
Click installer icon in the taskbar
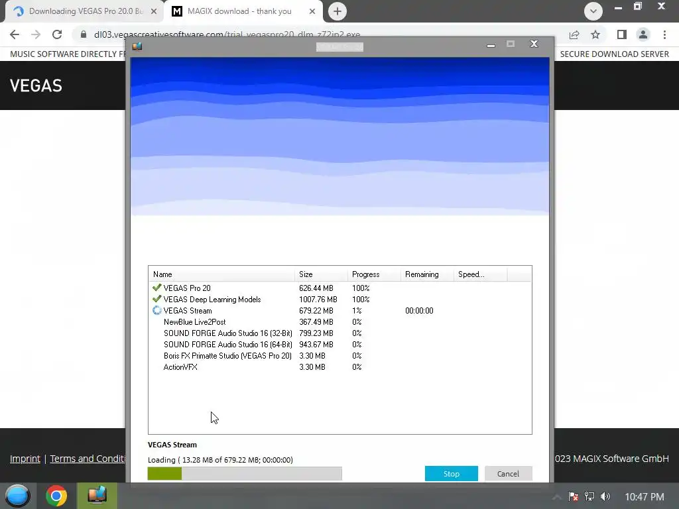pyautogui.click(x=97, y=496)
